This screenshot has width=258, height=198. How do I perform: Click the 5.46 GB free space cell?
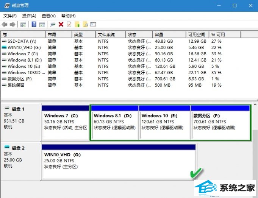coord(196,48)
